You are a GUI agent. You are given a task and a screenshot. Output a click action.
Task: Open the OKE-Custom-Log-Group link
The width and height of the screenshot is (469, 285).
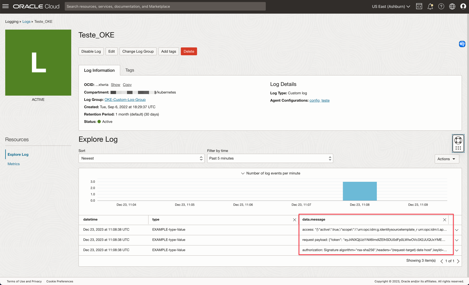125,100
